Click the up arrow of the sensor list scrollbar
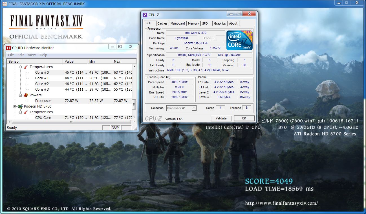Viewport: 366px width, 214px height. tap(134, 67)
